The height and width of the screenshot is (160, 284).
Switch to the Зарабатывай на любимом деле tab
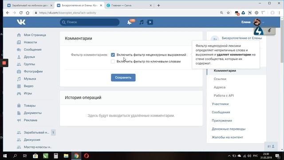coord(30,5)
